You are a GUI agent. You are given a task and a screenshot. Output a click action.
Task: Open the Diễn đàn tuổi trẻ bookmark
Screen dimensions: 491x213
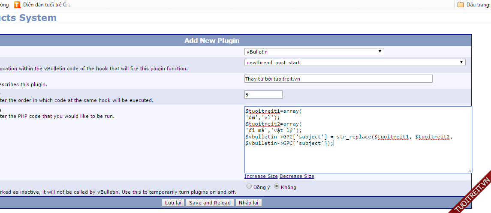click(x=47, y=5)
